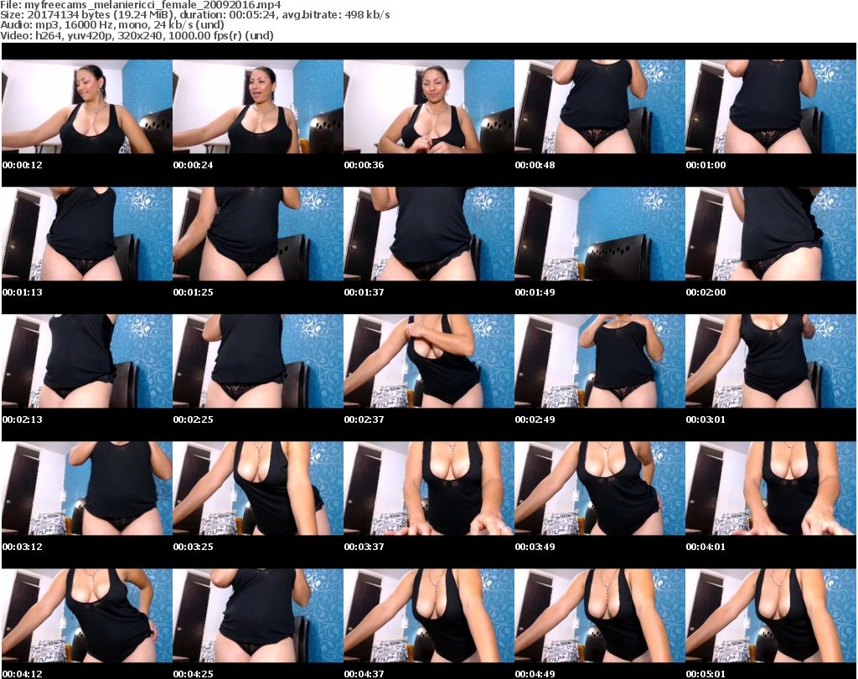Select the thumbnail frame at 00:01:25
This screenshot has width=858, height=679.
pos(258,234)
